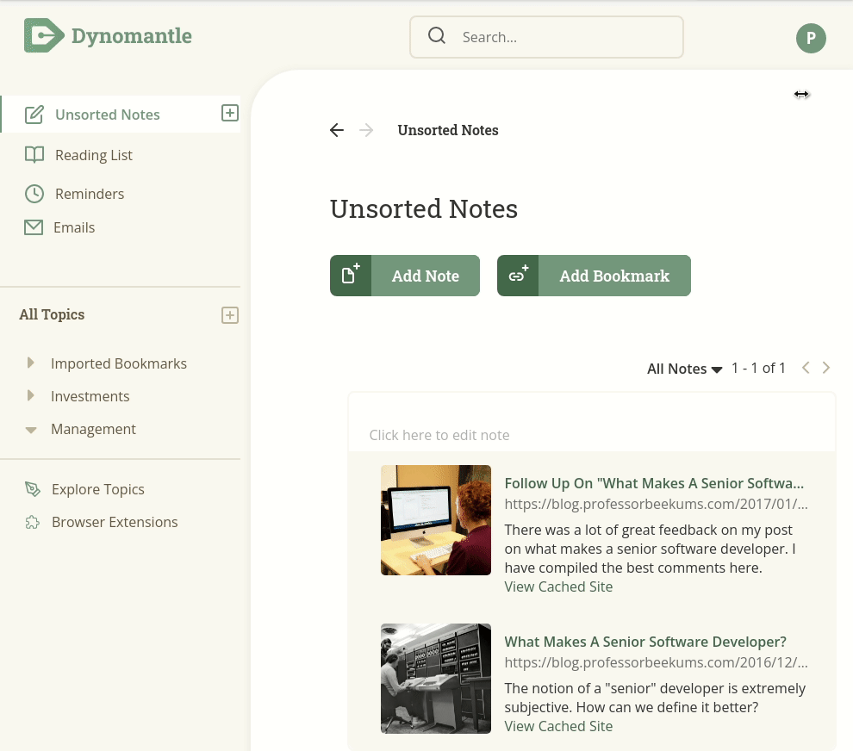Collapse the Management topic
This screenshot has width=853, height=751.
31,430
